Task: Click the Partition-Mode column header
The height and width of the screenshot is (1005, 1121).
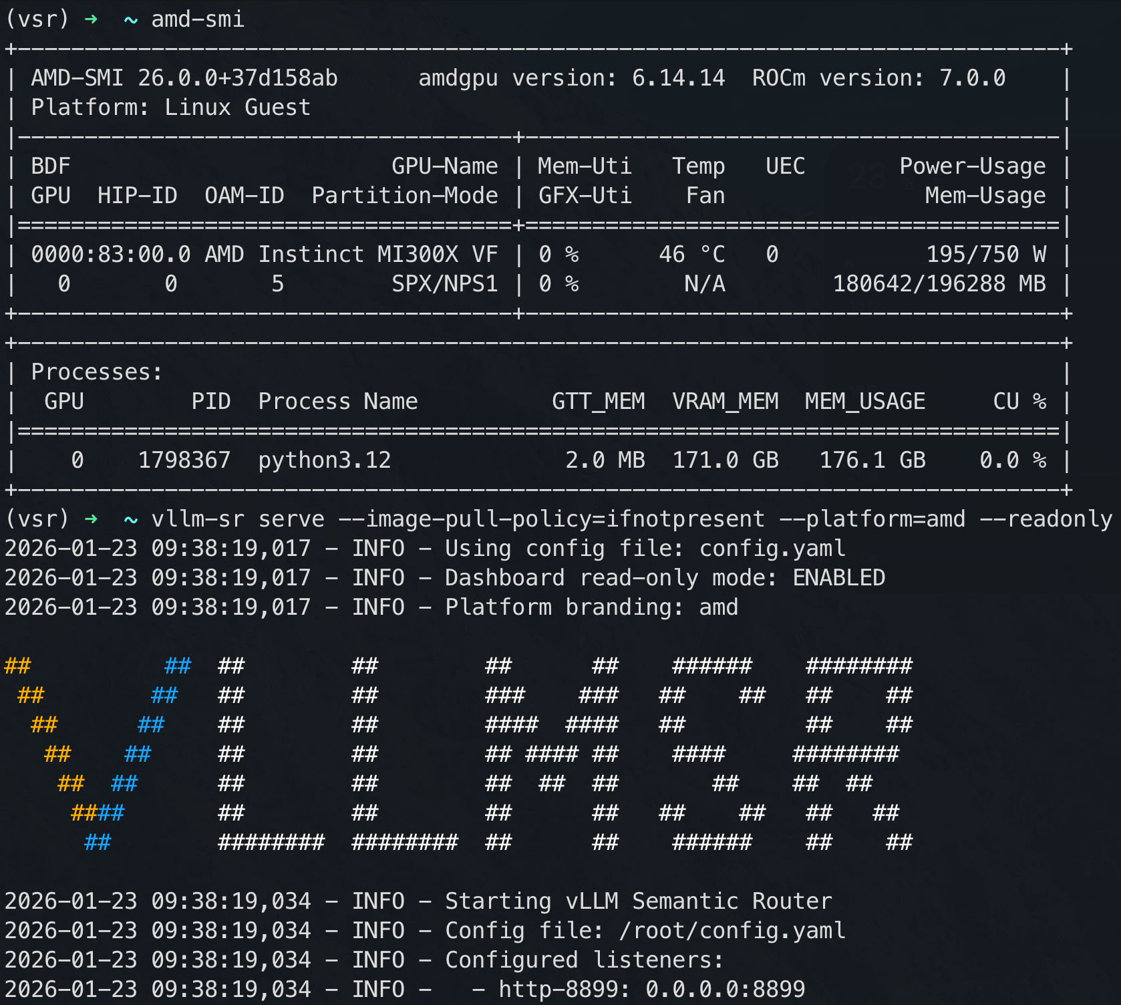Action: (405, 196)
